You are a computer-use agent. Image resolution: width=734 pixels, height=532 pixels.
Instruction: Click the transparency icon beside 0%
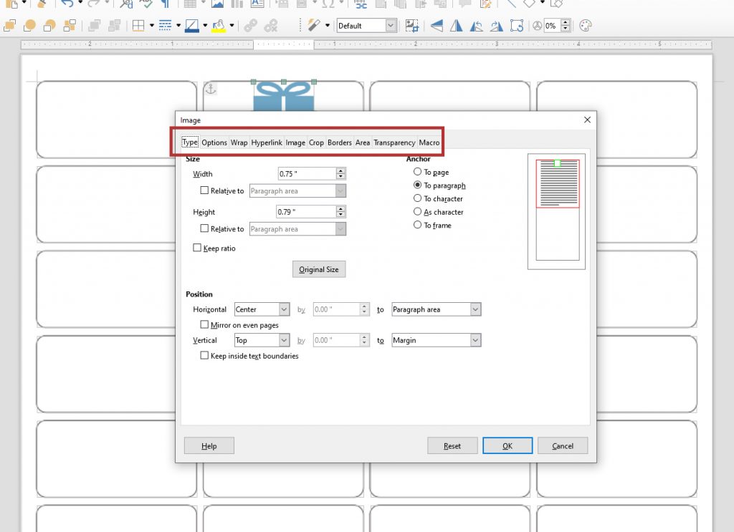click(x=537, y=26)
